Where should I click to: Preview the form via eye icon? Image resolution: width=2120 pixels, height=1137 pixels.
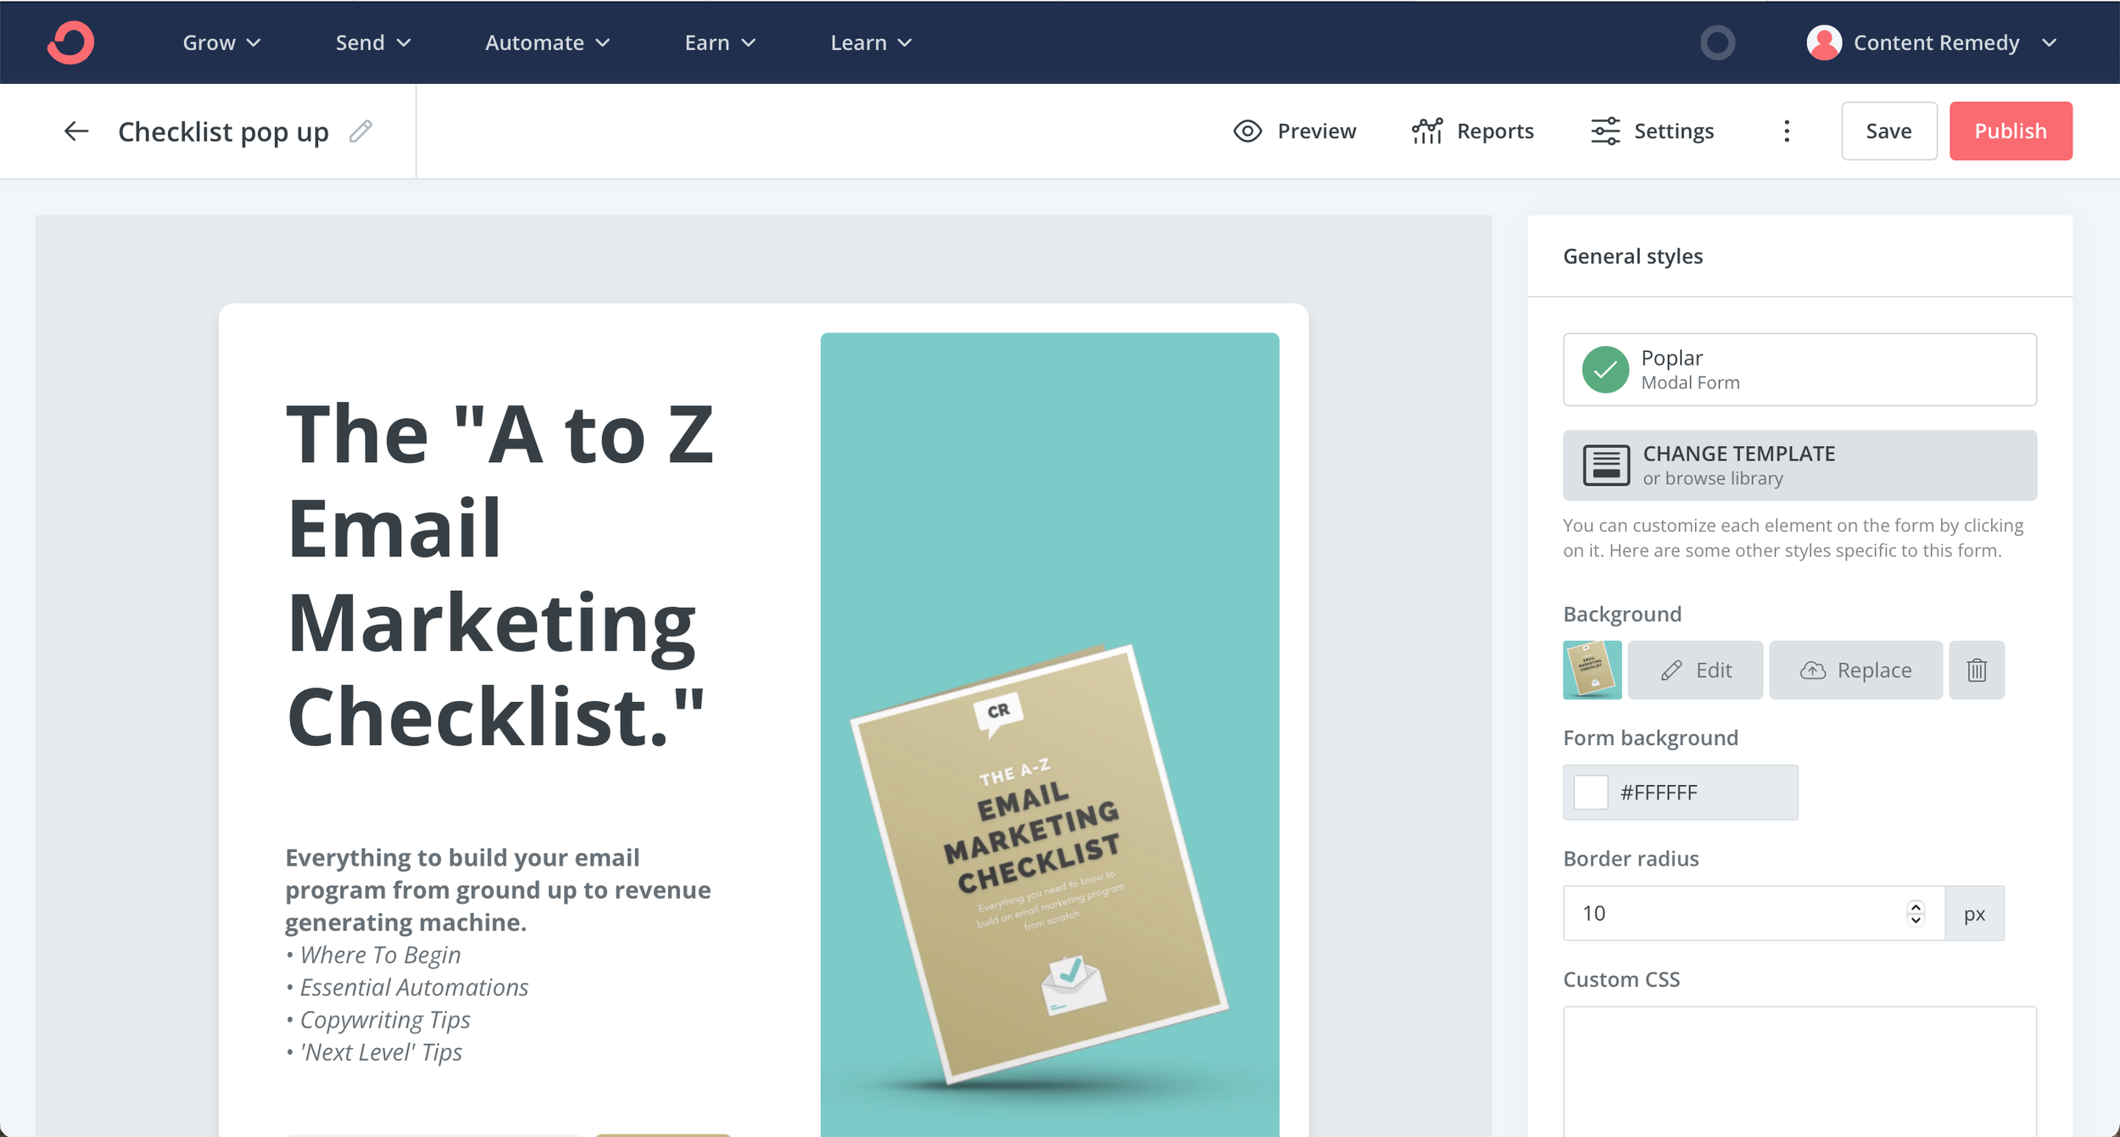click(1247, 131)
